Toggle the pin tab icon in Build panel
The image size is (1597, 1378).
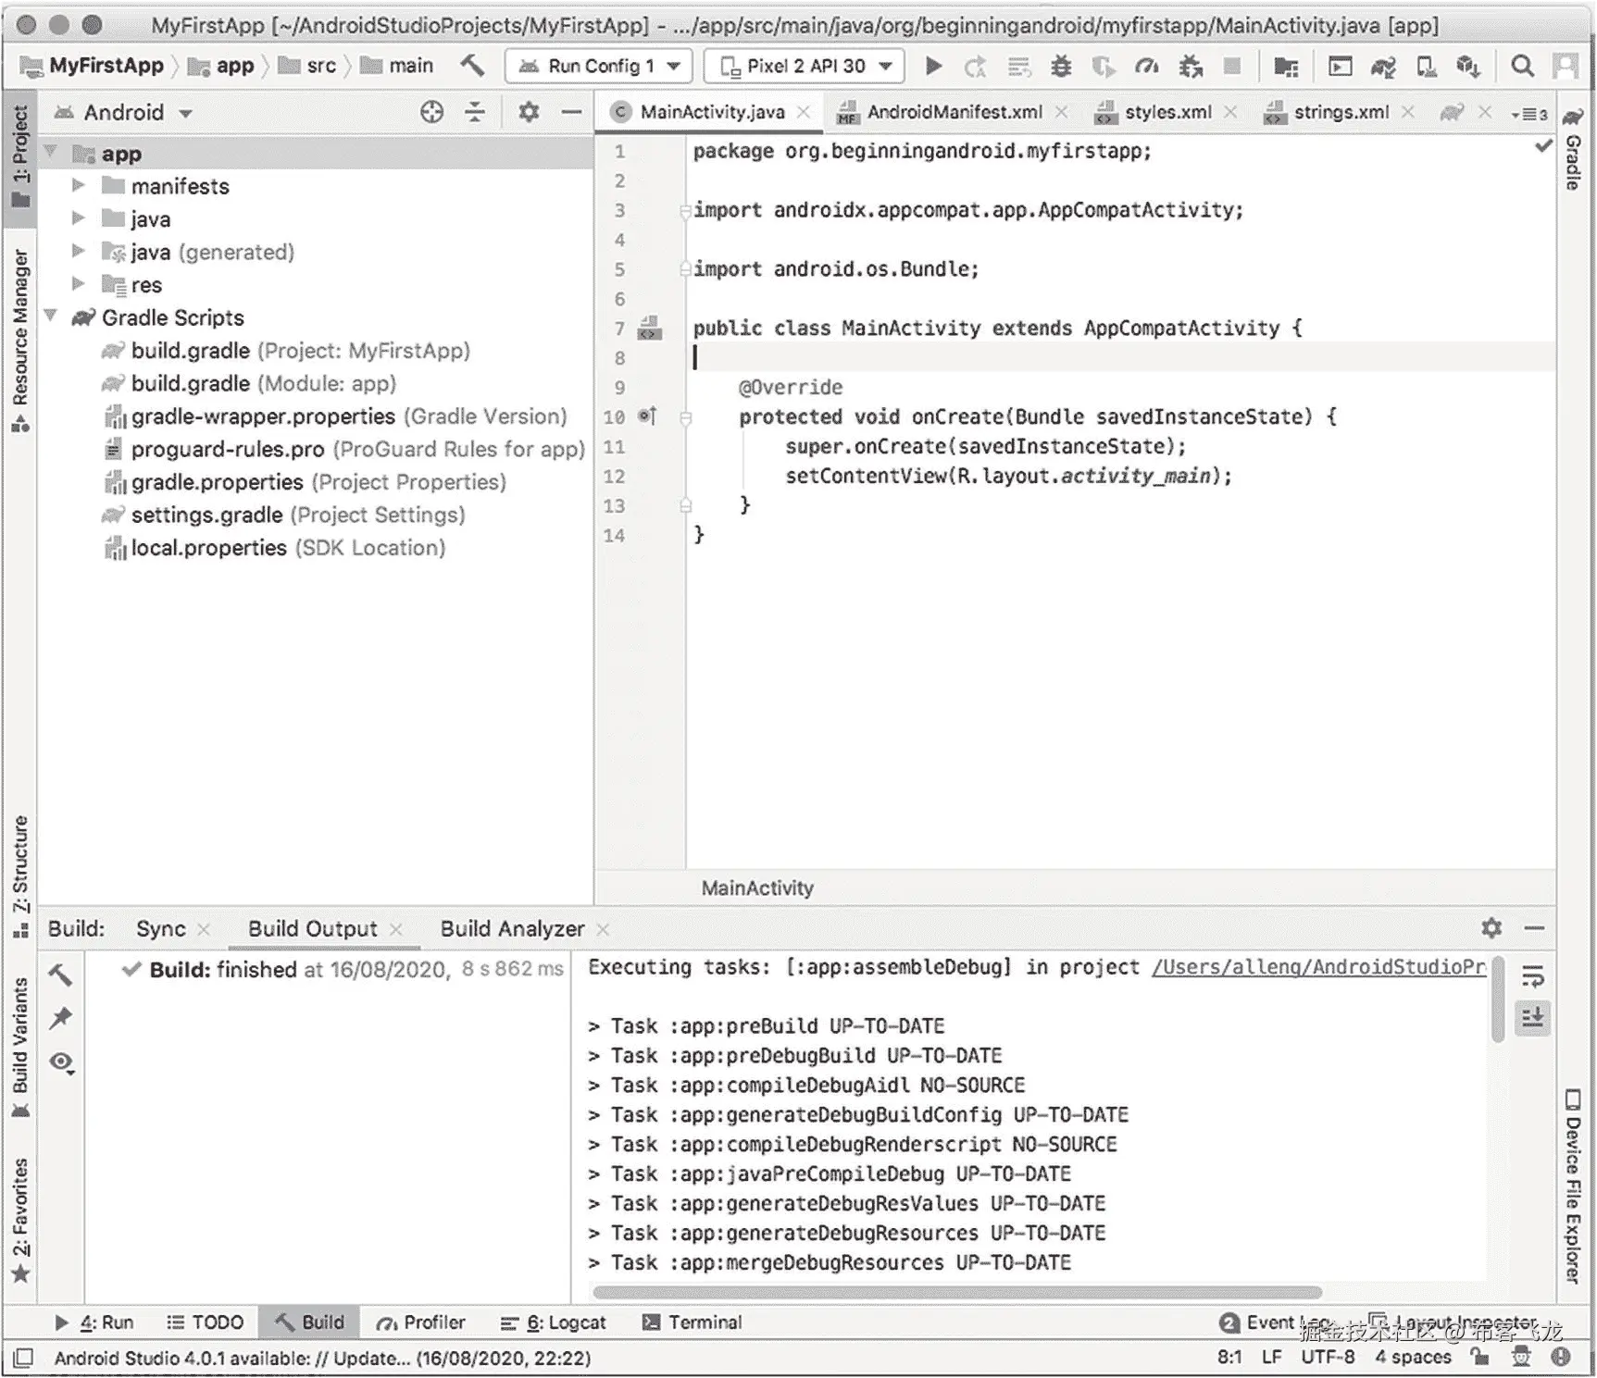pos(61,1018)
